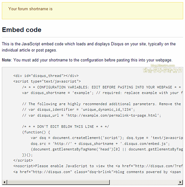Screen dimensions: 185x187
Task: Click the noscript 'Please enable JavaScript' line
Action: [x=98, y=166]
